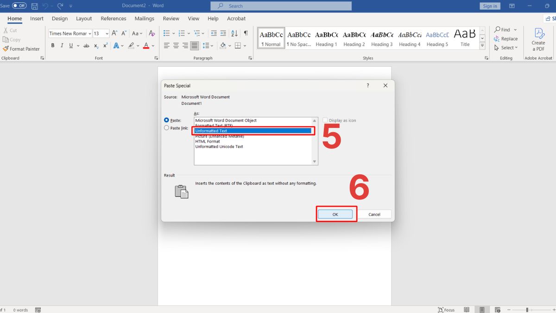Click OK in the Paste Special dialog

tap(335, 214)
